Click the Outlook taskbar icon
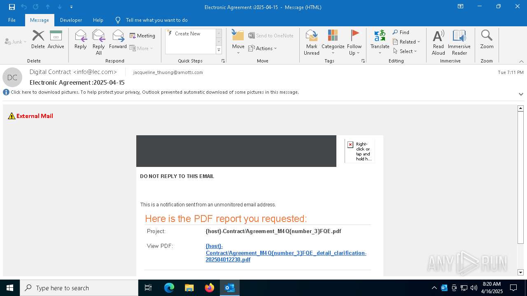 [x=229, y=288]
